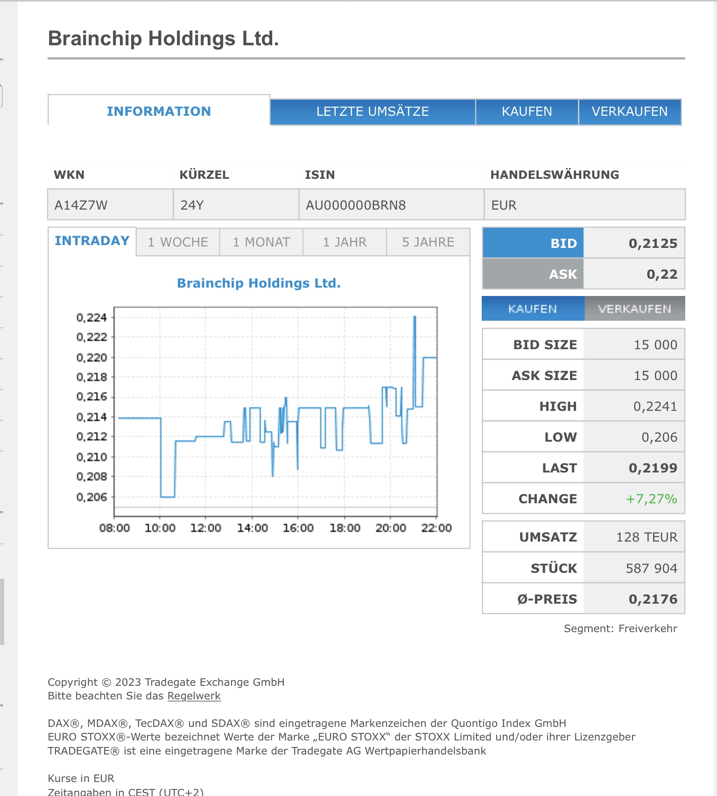The height and width of the screenshot is (796, 717).
Task: Click the ASK SIZE value 15 000
Action: [x=655, y=375]
